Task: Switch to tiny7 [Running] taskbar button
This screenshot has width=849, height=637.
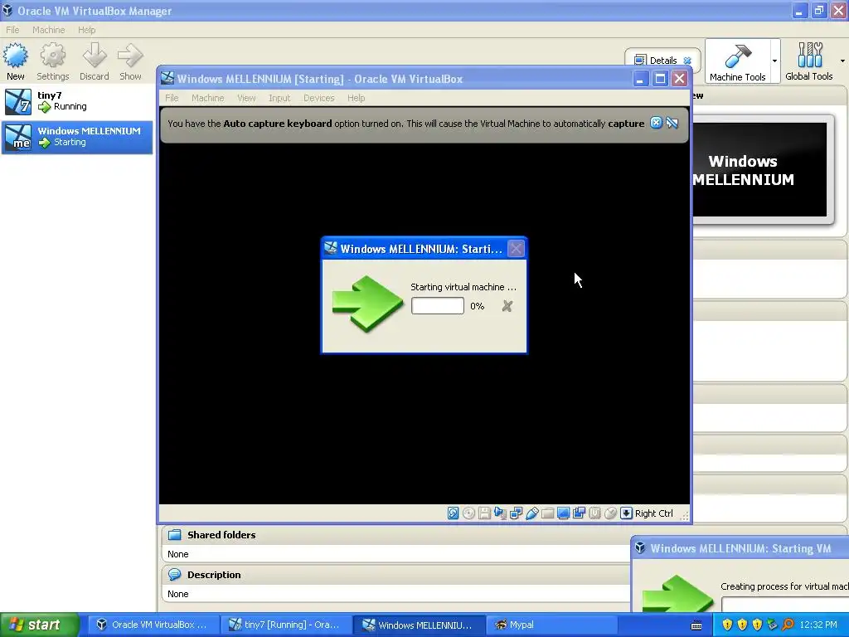Action: point(285,625)
